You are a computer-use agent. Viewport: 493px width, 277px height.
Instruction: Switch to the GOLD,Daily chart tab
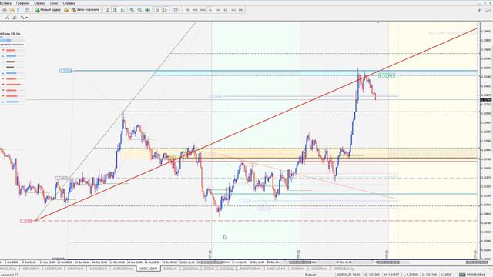pyautogui.click(x=319, y=269)
